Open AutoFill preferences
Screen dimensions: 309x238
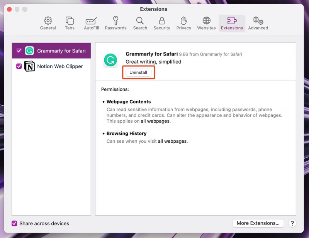(x=92, y=24)
